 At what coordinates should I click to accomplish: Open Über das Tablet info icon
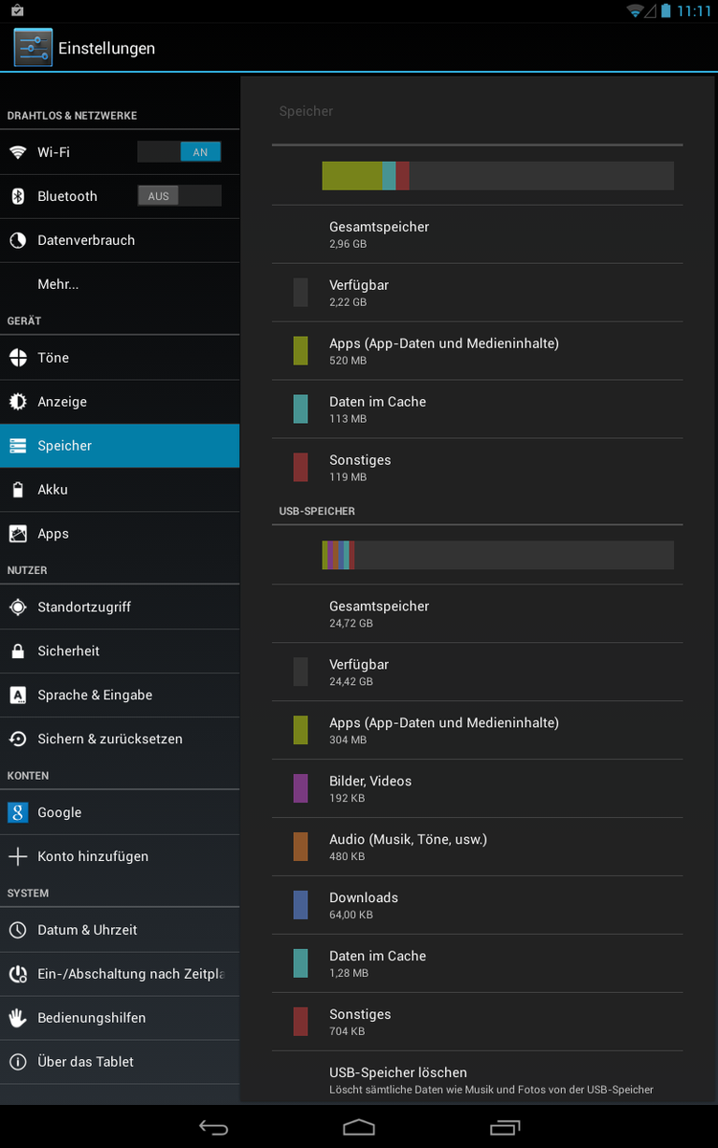point(18,1062)
